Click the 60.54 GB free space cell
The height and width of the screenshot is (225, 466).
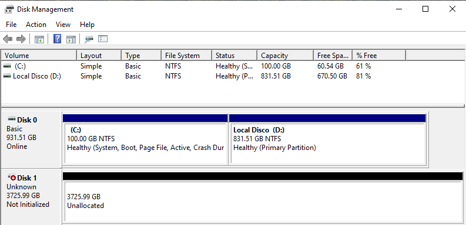coord(330,66)
